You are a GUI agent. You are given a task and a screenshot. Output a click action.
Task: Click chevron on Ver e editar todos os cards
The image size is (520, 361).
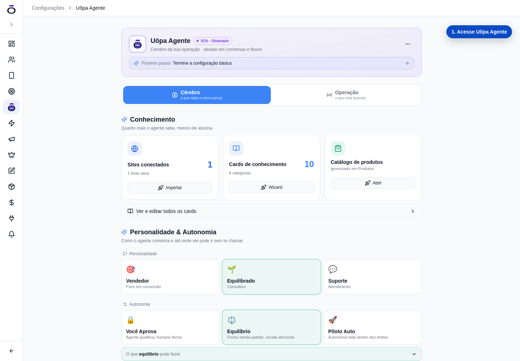[413, 211]
